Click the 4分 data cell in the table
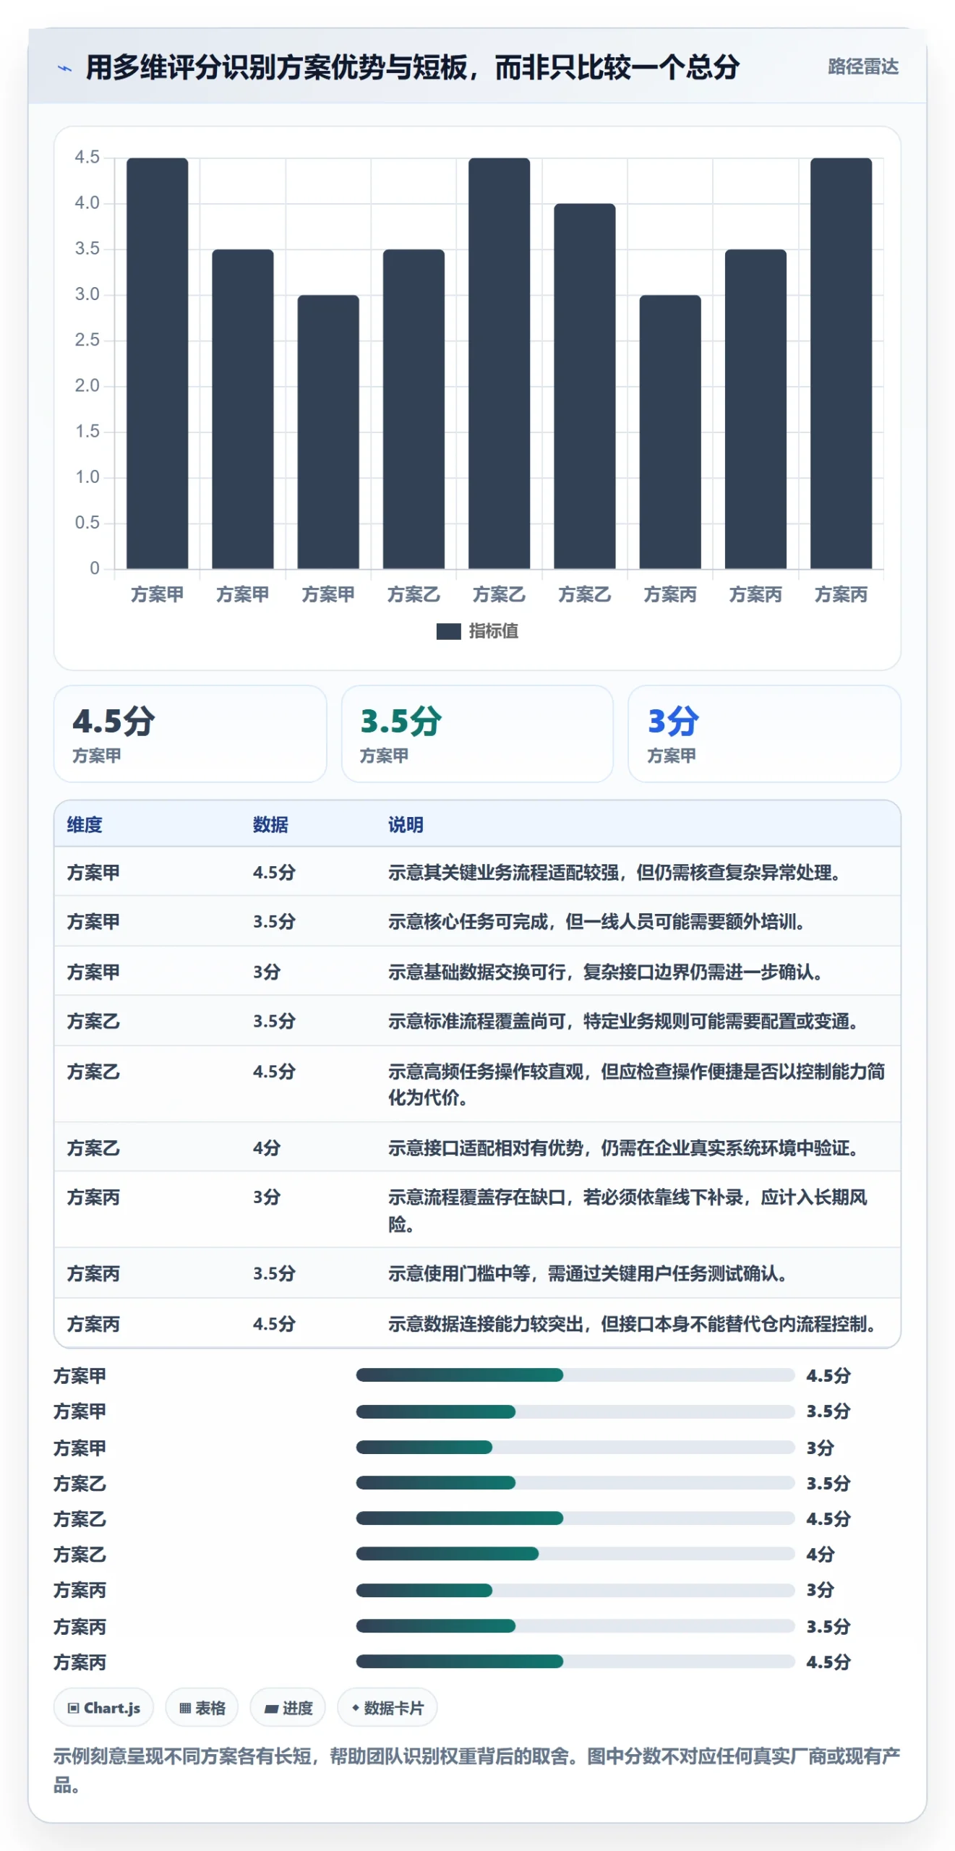 point(267,1147)
